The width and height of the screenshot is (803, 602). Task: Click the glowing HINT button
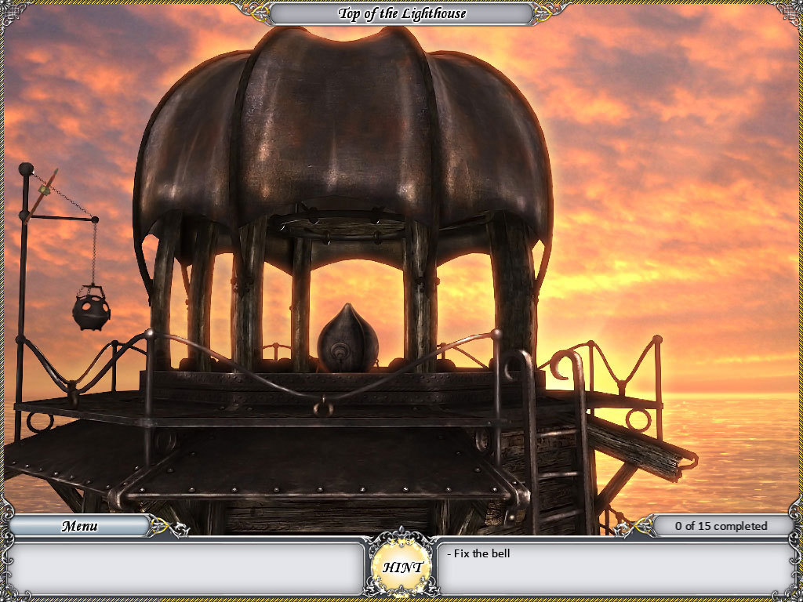(402, 567)
